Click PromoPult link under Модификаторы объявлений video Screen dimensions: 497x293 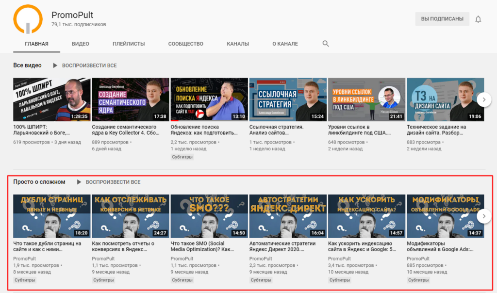click(418, 259)
